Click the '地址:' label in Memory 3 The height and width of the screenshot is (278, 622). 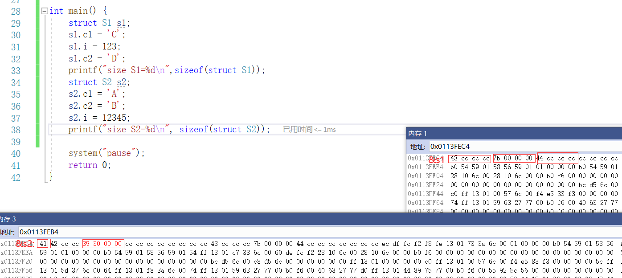(8, 232)
